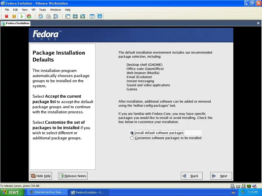
Task: Click the grayed revert to snapshot icon
Action: pyautogui.click(x=48, y=16)
